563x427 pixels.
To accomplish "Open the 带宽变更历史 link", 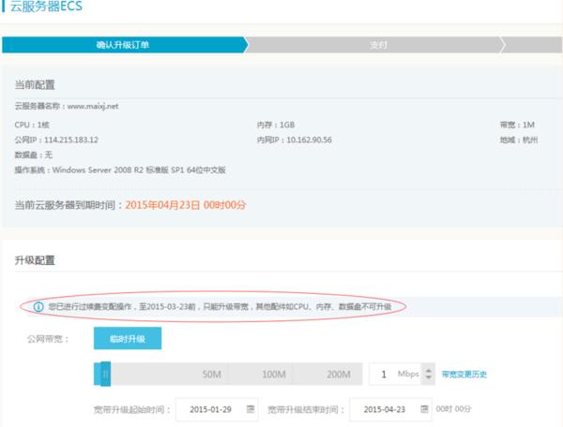I will click(464, 375).
